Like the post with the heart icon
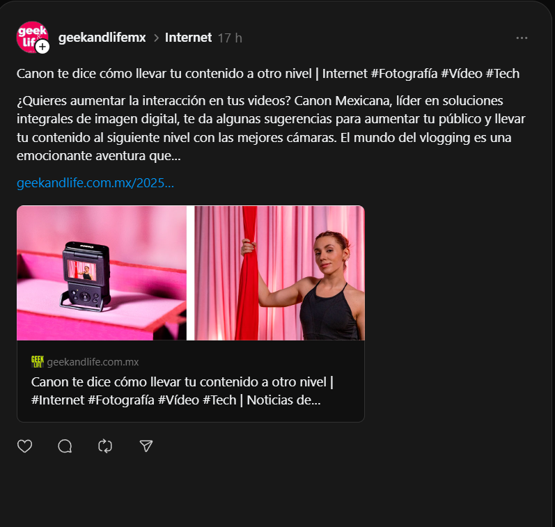Viewport: 555px width, 527px height. [25, 446]
